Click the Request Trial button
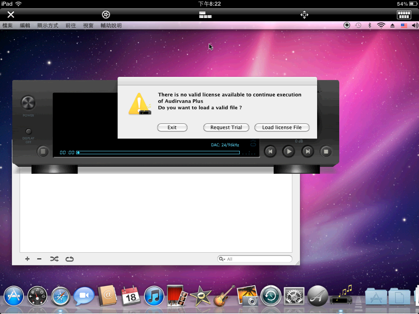 click(x=226, y=128)
